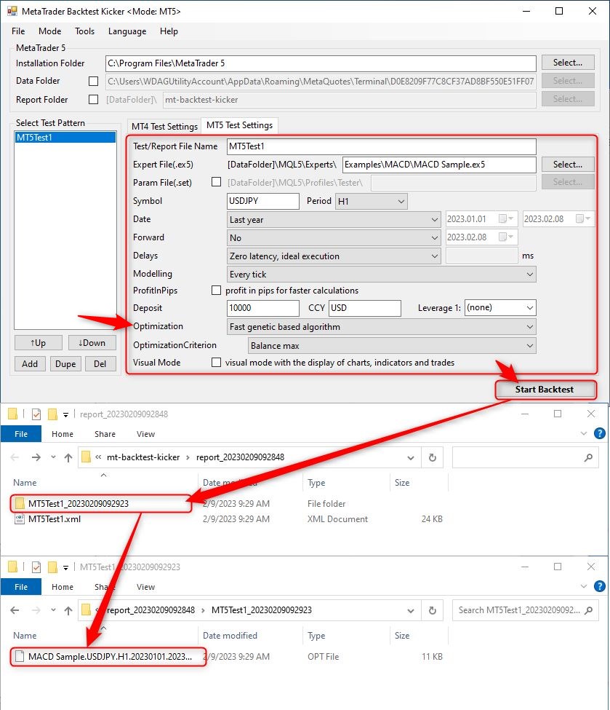Click the XML document icon beside MT5Test1.xml

[x=20, y=519]
